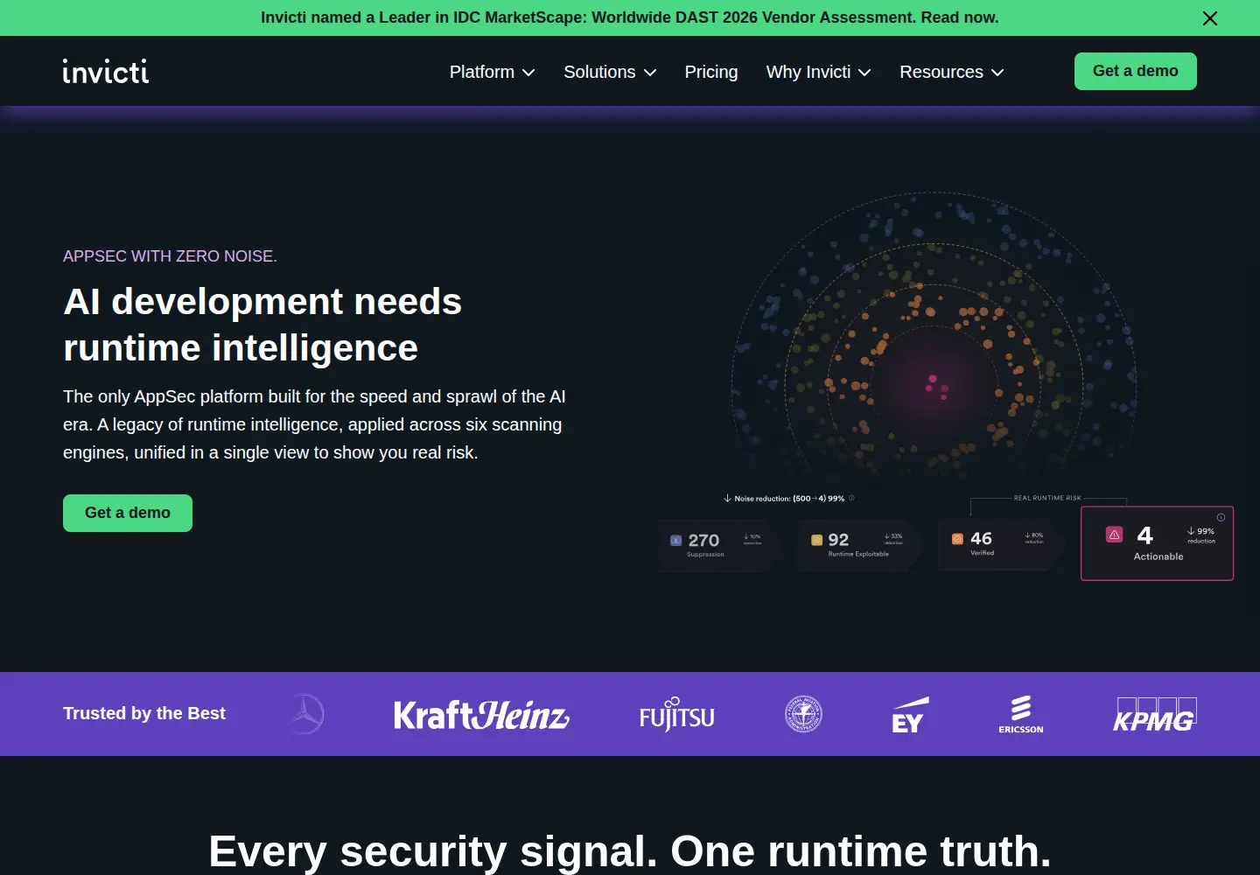Go to the Pricing page

click(x=711, y=72)
